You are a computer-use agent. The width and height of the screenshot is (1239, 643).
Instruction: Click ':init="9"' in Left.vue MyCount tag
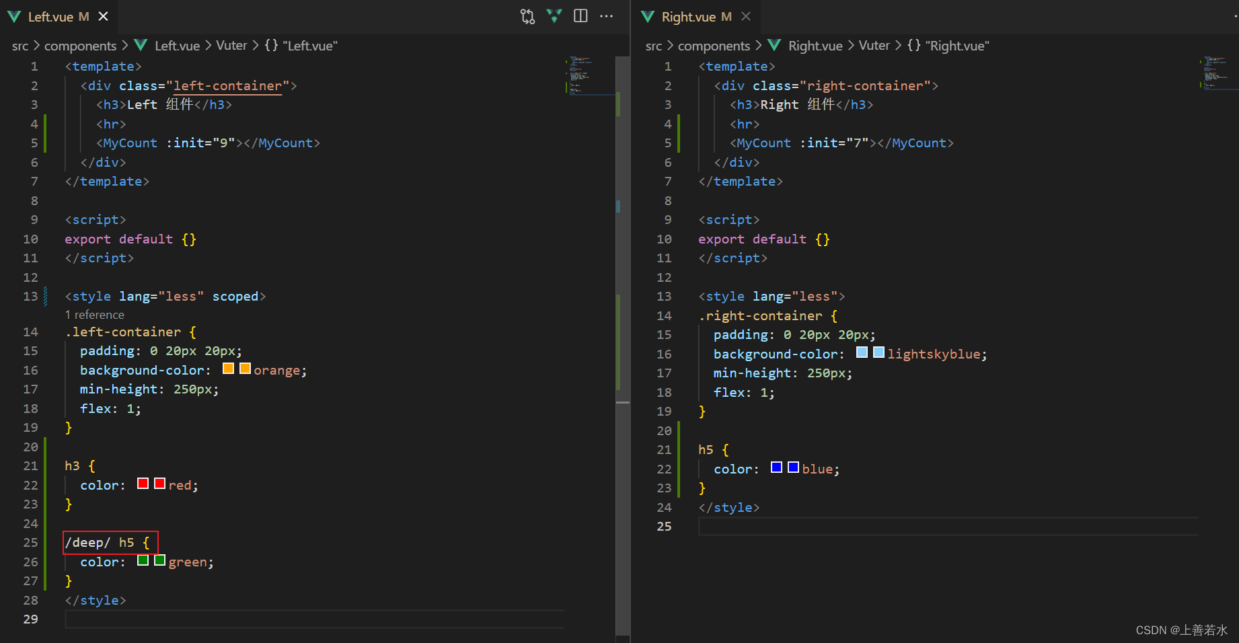pyautogui.click(x=200, y=143)
